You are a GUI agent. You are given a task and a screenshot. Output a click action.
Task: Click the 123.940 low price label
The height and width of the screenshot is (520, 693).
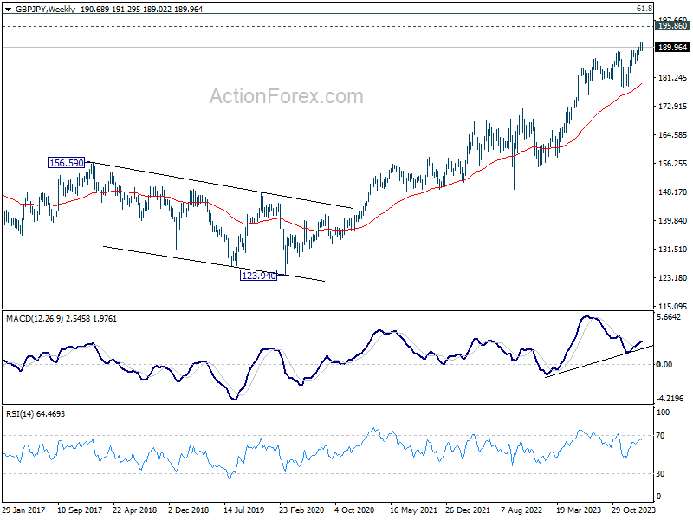(x=258, y=276)
